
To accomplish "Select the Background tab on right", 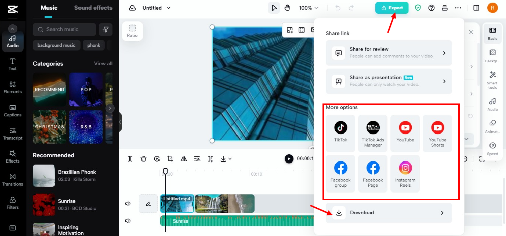I will point(493,56).
